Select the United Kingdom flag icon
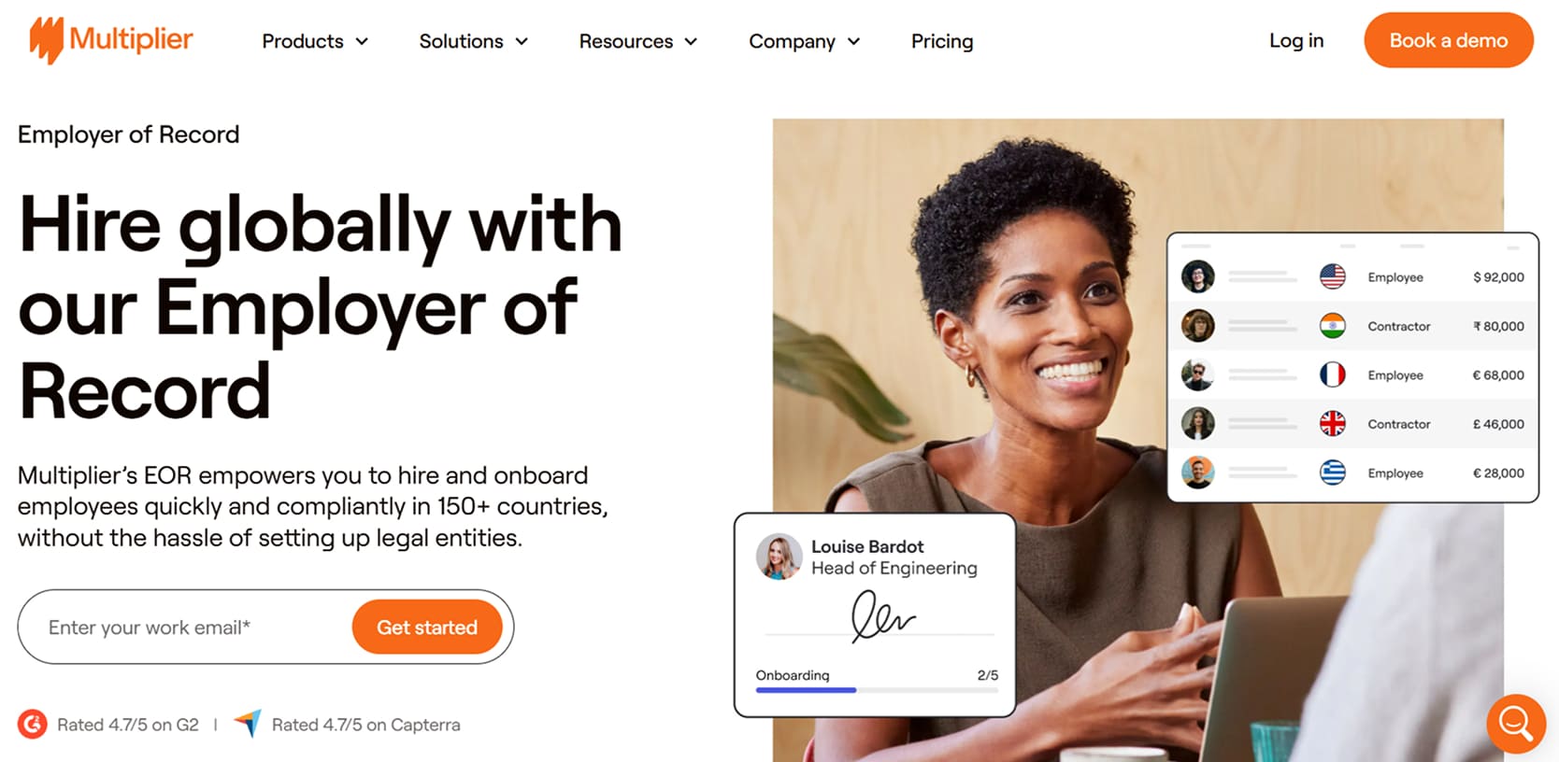1559x762 pixels. tap(1332, 424)
